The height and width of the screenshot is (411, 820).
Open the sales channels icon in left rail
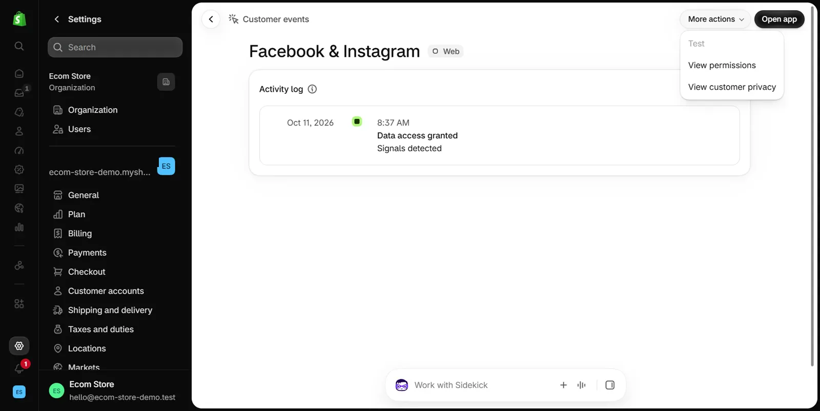tap(19, 265)
